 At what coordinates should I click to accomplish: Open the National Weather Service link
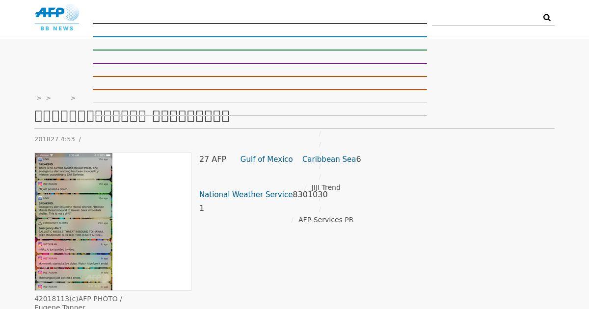tap(246, 195)
